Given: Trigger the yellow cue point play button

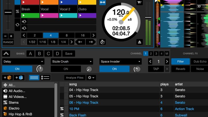Looking at the screenshot, I should [87, 2].
